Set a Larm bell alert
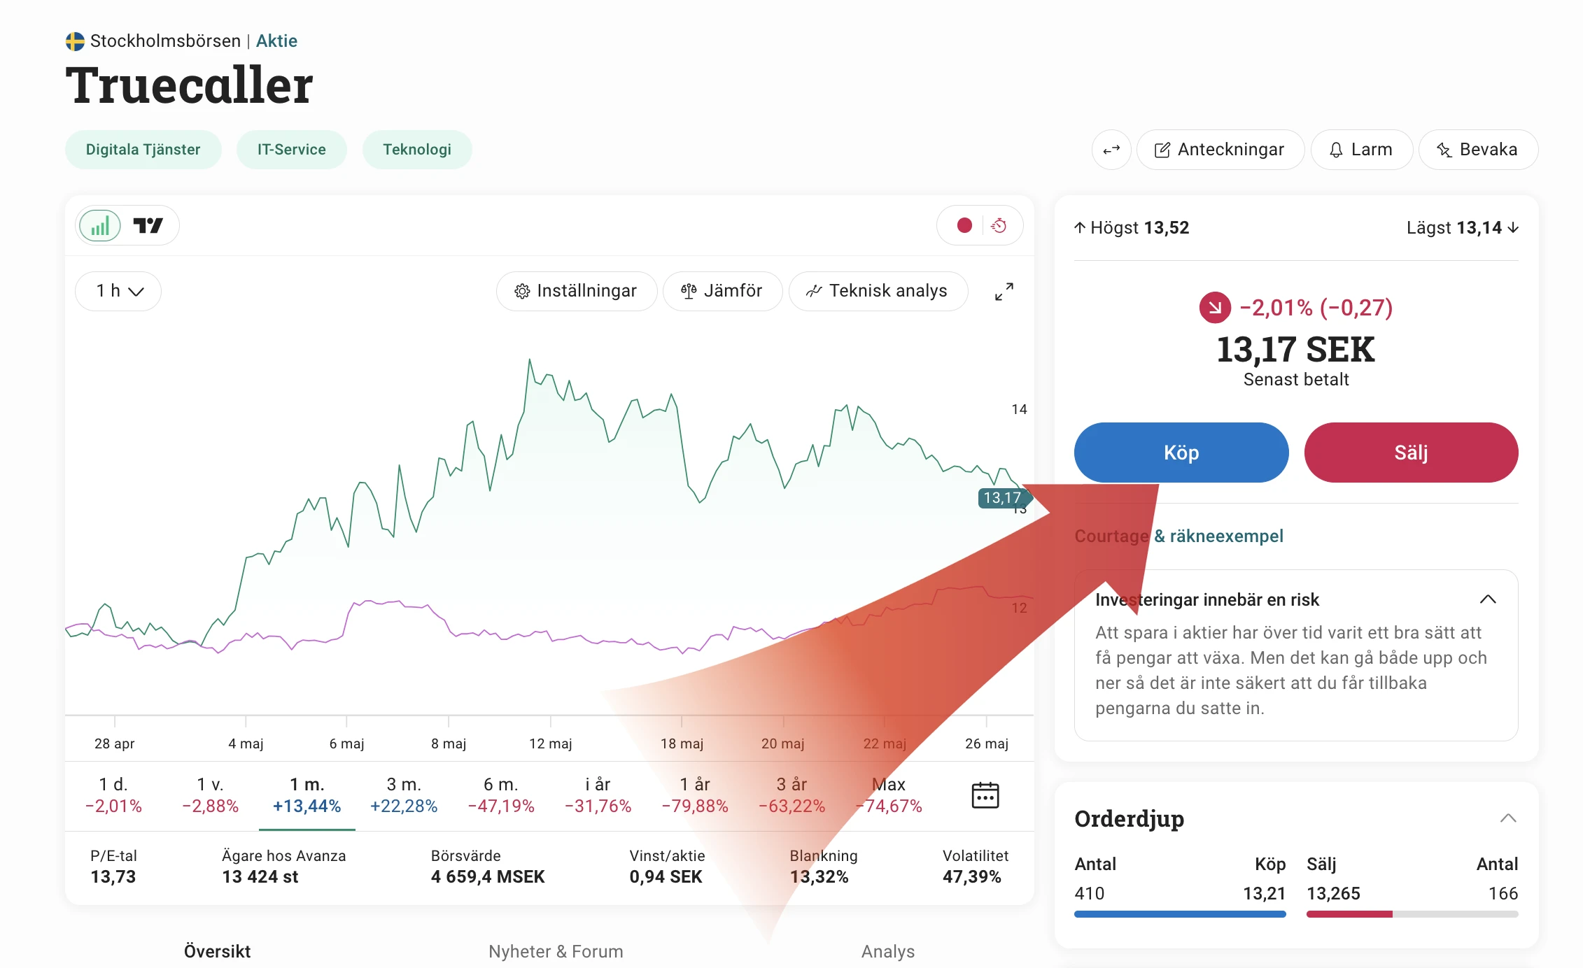The height and width of the screenshot is (968, 1583). (1361, 150)
